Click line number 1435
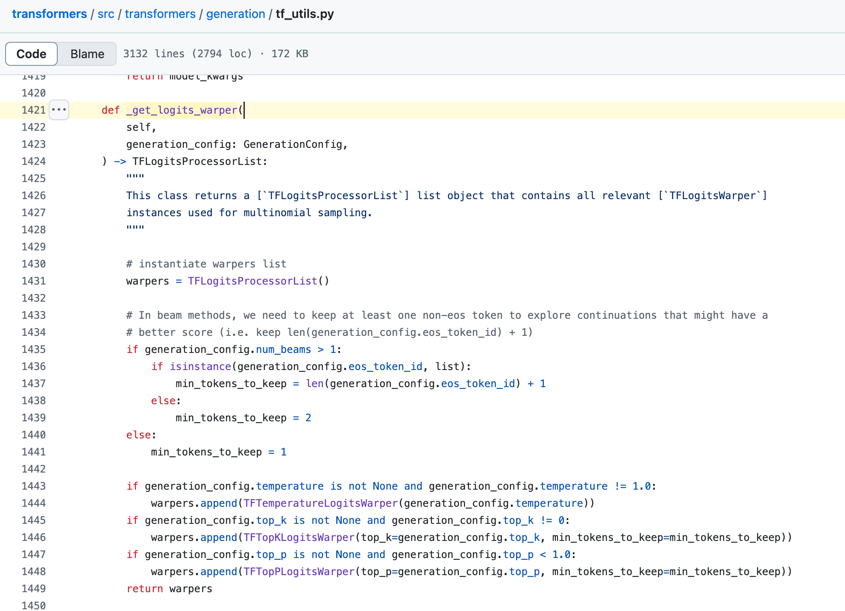 [x=33, y=349]
